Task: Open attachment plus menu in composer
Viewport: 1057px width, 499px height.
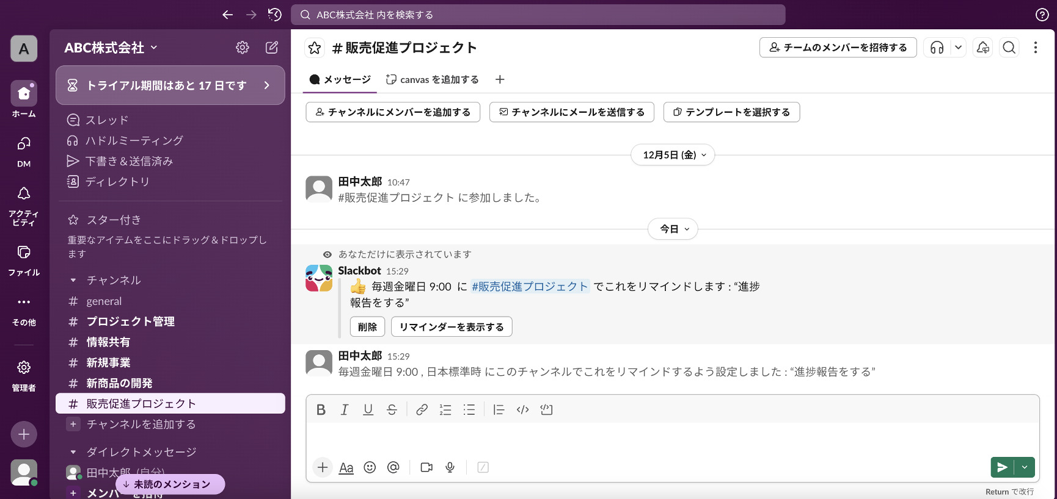Action: click(323, 467)
